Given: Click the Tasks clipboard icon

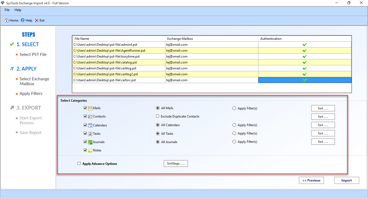Looking at the screenshot, I should click(x=90, y=134).
